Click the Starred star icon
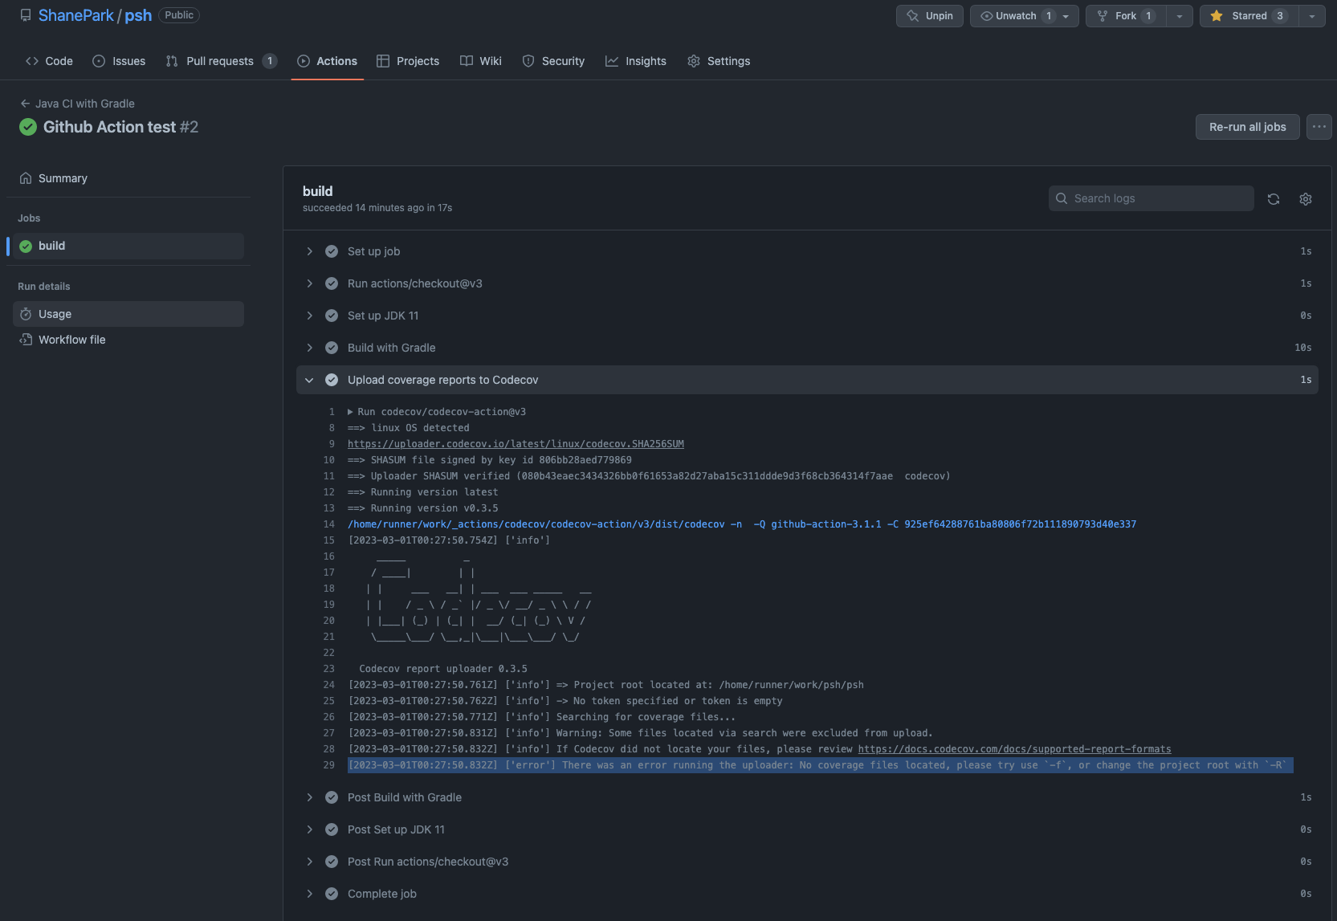 click(x=1217, y=16)
